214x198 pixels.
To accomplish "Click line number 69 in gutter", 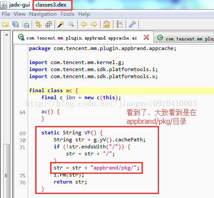I will pyautogui.click(x=22, y=133).
